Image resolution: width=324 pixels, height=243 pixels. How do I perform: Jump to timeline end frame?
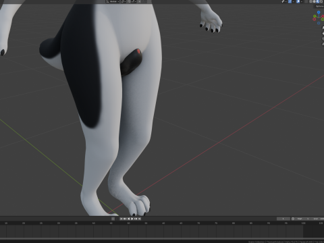(140, 219)
